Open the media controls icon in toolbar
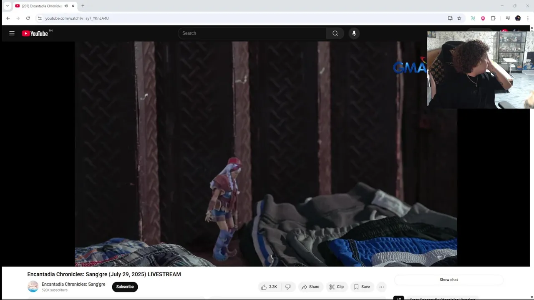The width and height of the screenshot is (534, 300). click(x=508, y=18)
